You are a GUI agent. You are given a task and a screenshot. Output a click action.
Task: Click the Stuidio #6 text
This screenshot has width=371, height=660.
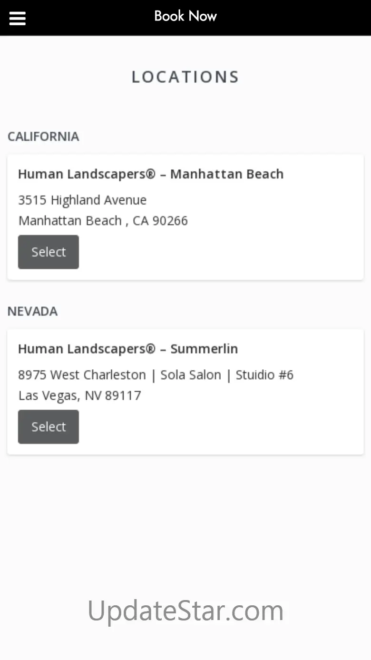[x=264, y=375]
